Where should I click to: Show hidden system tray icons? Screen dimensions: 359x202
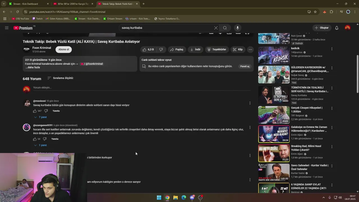pos(323,198)
